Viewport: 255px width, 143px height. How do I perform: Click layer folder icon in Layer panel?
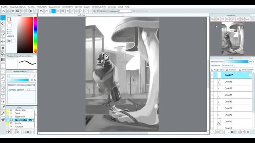232,132
